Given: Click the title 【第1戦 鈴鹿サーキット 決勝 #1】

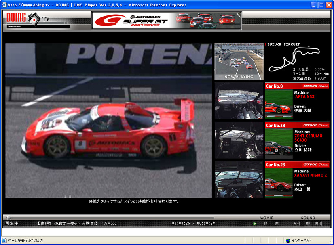Looking at the screenshot, I should pyautogui.click(x=67, y=224).
